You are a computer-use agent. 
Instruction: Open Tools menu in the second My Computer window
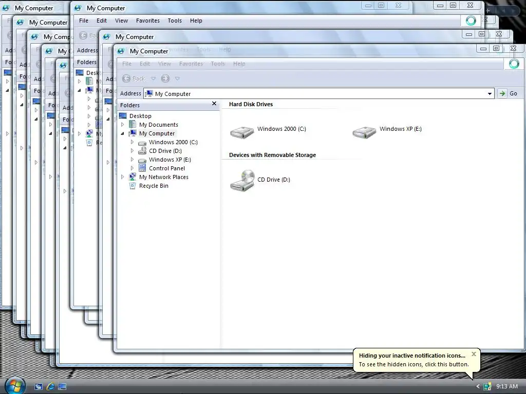(175, 21)
